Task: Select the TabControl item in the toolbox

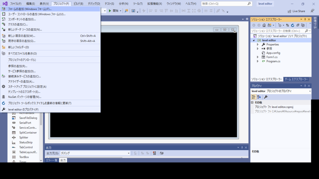Action: [26, 147]
